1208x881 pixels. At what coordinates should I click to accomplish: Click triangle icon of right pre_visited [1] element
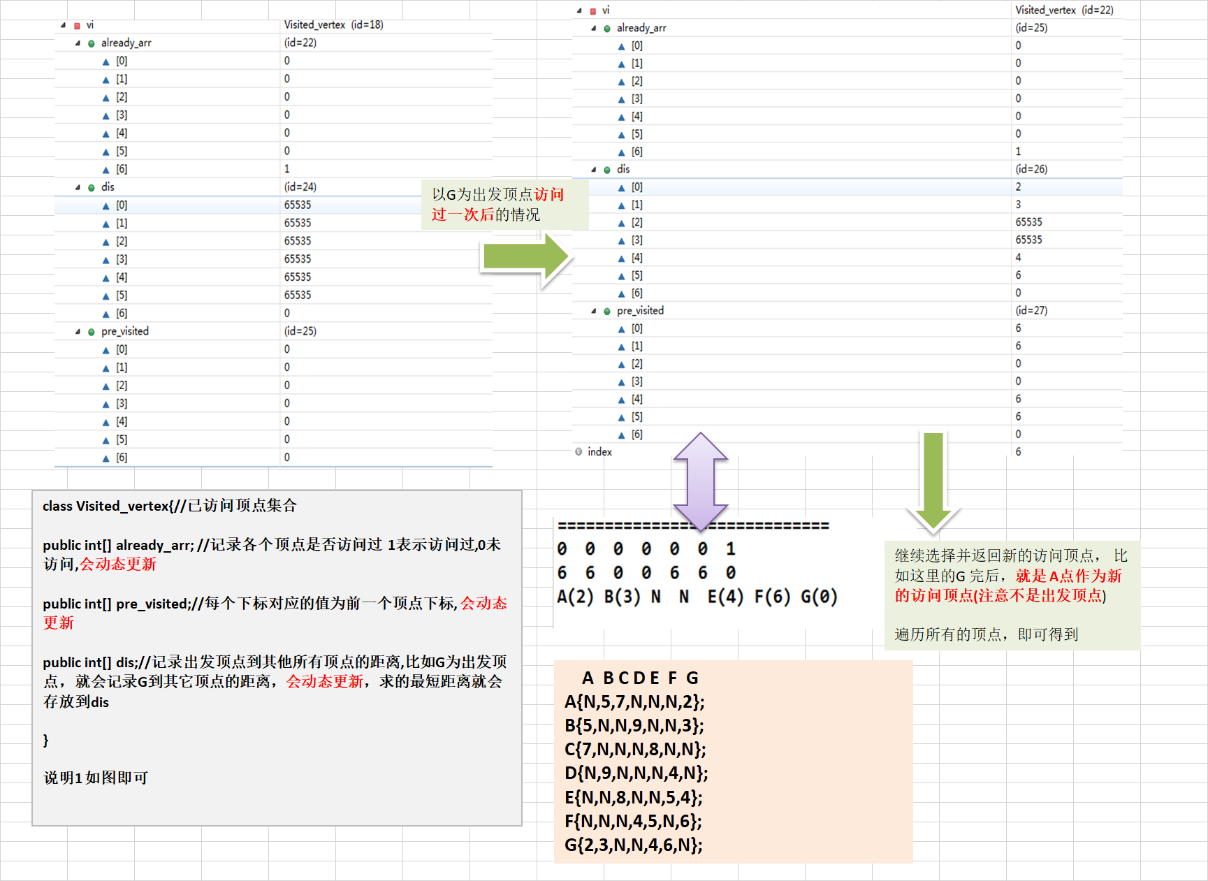point(622,347)
